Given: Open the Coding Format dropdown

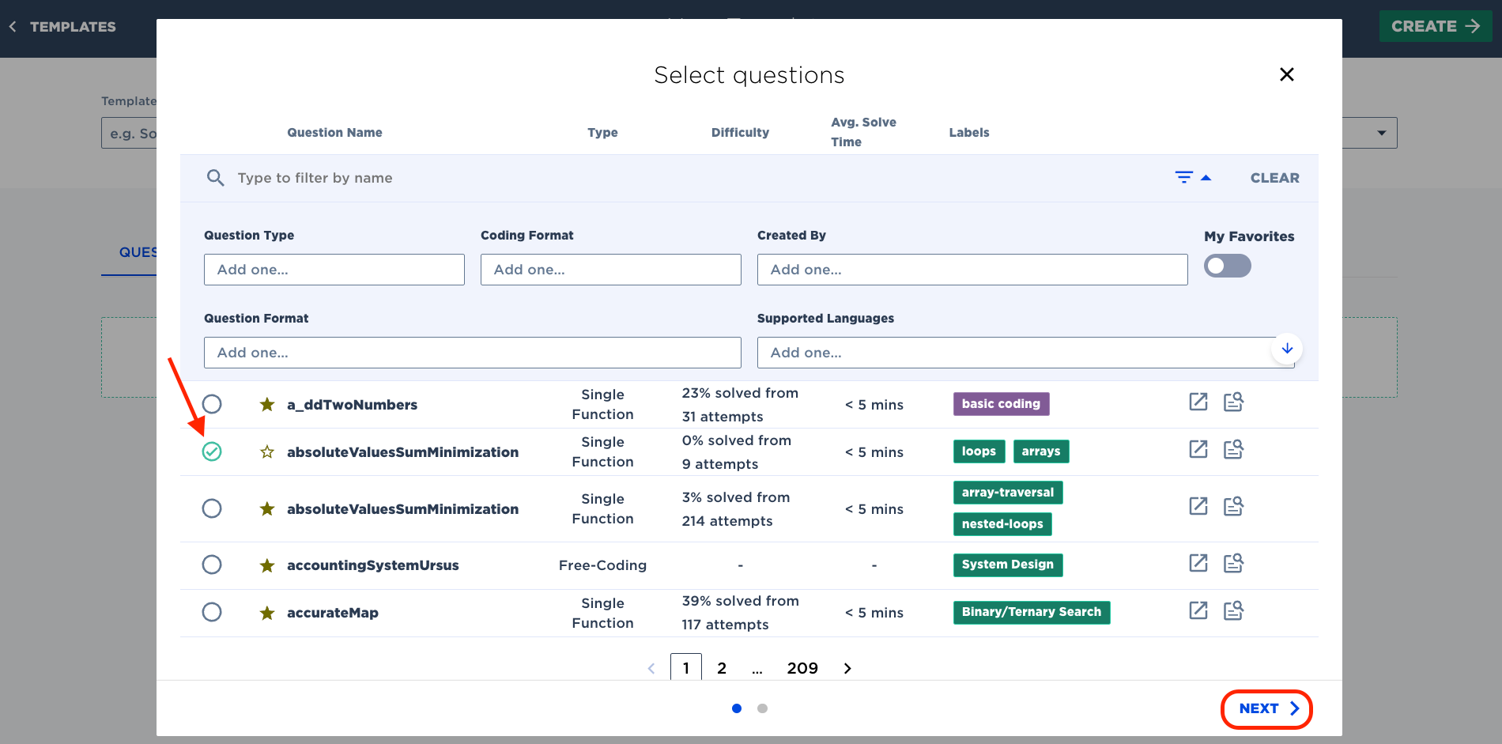Looking at the screenshot, I should tap(611, 270).
